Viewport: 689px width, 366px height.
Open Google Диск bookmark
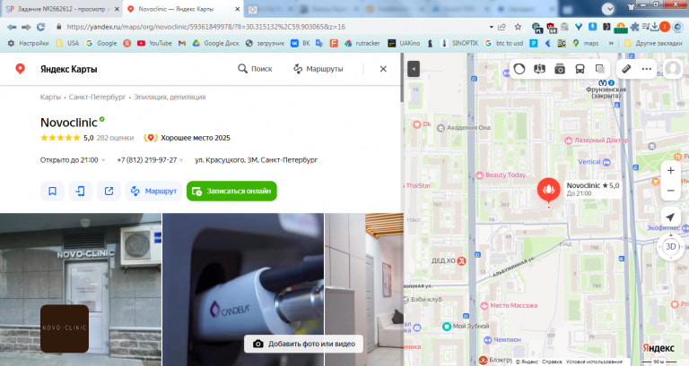215,43
